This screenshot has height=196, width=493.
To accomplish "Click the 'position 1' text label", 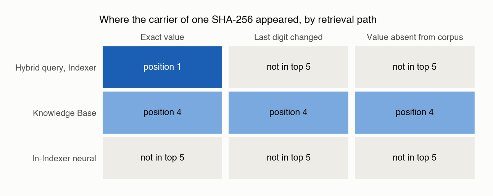I will coord(162,67).
